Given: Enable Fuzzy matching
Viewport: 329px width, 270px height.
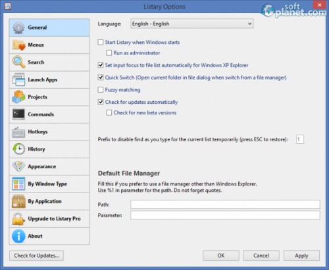Looking at the screenshot, I should click(x=101, y=89).
